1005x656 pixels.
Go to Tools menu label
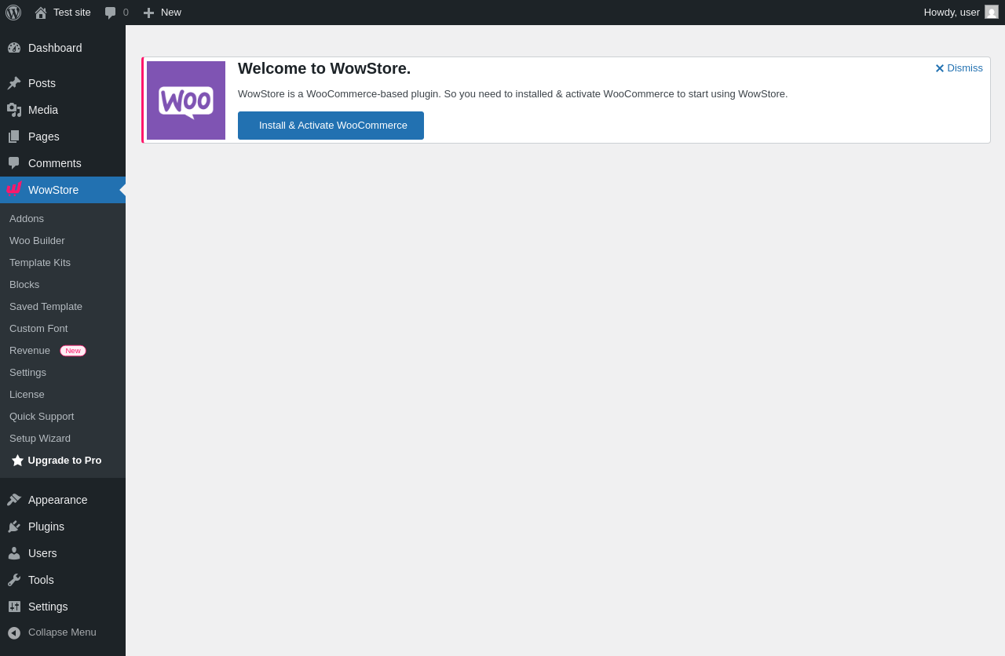[41, 580]
